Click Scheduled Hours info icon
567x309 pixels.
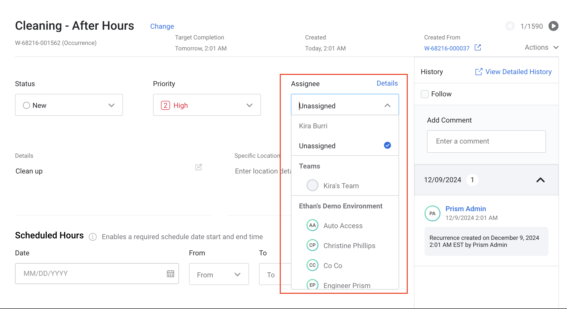pos(93,237)
